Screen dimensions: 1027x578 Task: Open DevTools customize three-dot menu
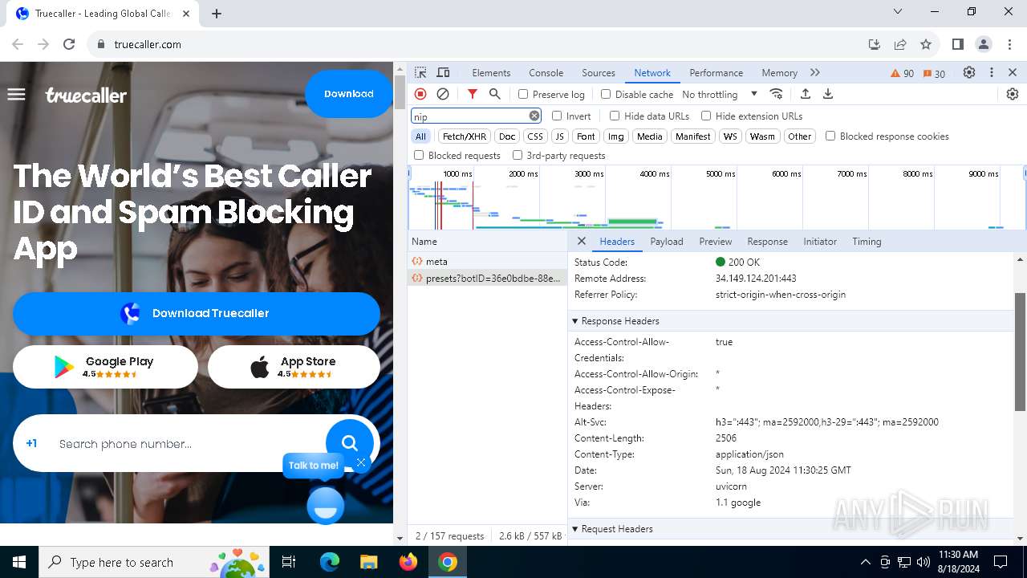[x=992, y=72]
